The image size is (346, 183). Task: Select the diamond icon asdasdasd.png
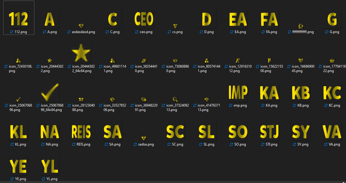coord(81,26)
